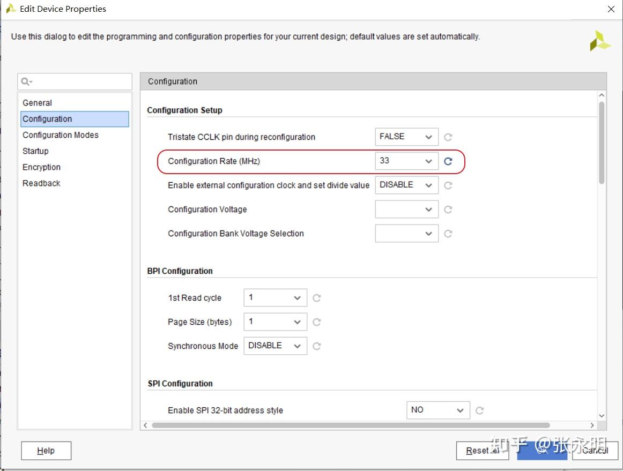Open the Synchronous Mode DISABLE dropdown

pos(275,346)
